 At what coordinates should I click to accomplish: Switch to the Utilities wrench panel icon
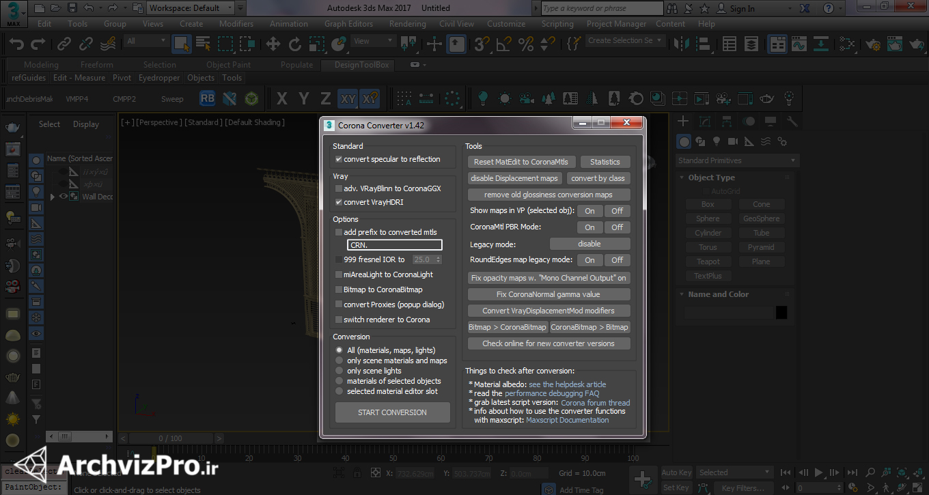[792, 122]
